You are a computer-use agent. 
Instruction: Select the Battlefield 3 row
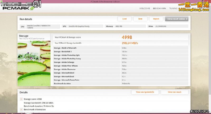coord(121,51)
